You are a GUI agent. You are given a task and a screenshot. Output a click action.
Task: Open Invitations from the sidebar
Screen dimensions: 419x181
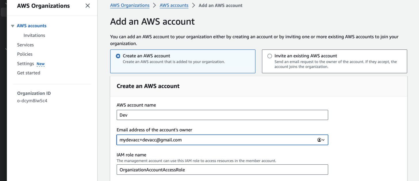34,35
